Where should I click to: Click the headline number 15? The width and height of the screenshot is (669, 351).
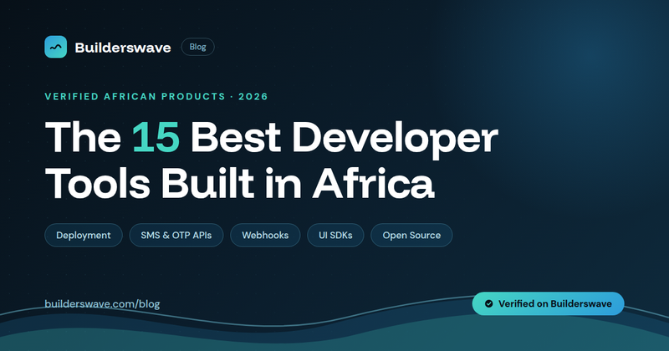(x=156, y=138)
